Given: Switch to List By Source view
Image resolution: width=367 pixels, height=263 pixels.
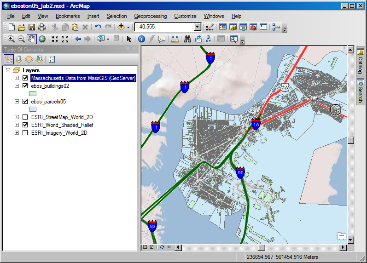Looking at the screenshot, I should [19, 59].
